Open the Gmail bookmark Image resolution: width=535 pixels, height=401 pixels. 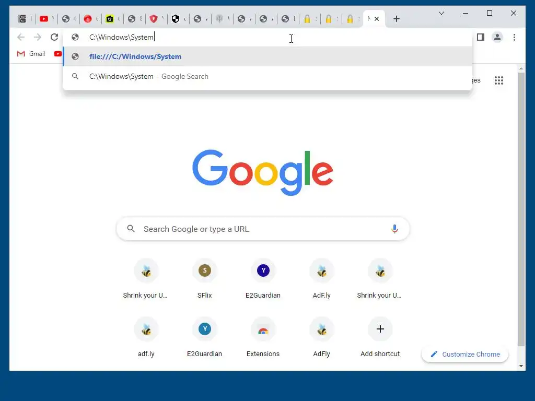[x=31, y=54]
